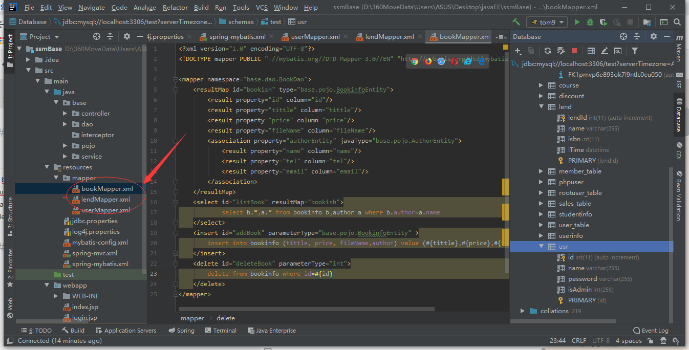689x350 pixels.
Task: Open the page in Firefox browser icon
Action: (x=428, y=61)
